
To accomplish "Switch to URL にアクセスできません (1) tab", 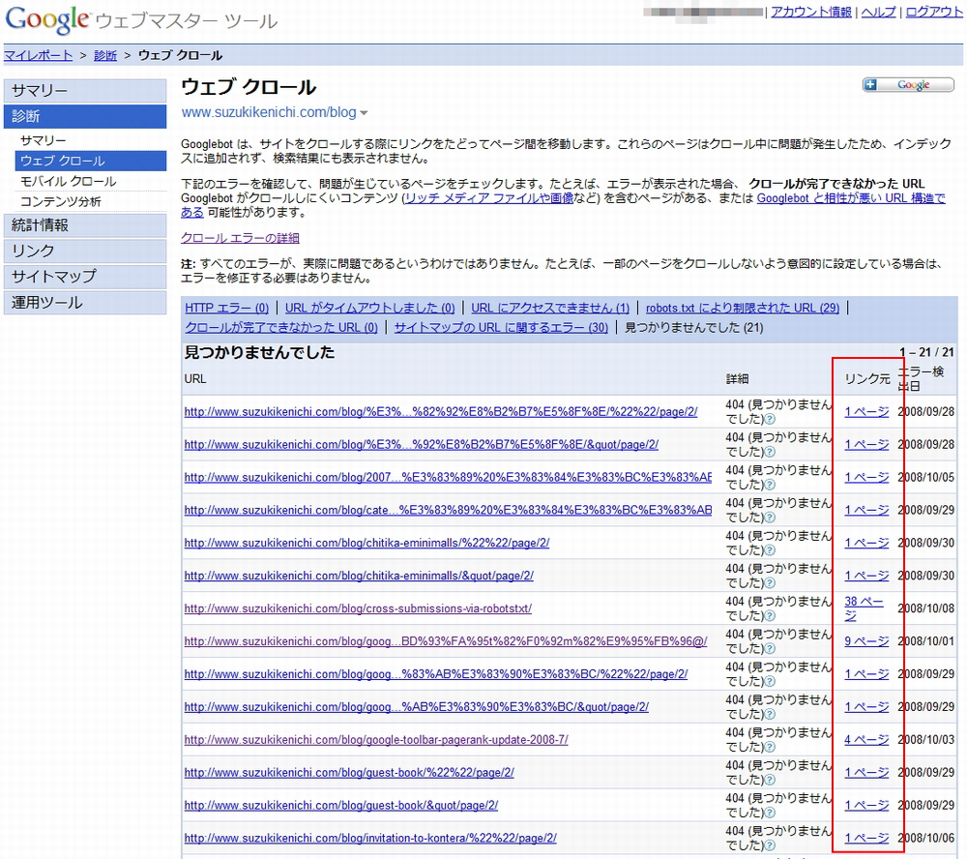I will [550, 308].
